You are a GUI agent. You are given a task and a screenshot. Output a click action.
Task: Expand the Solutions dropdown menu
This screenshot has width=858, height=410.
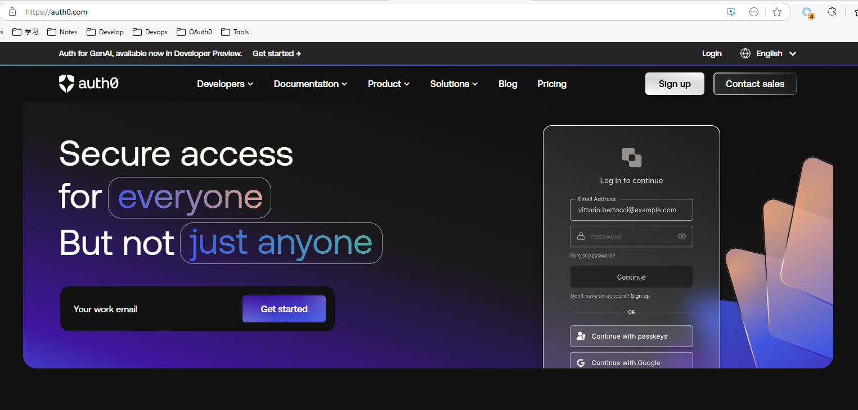click(453, 84)
